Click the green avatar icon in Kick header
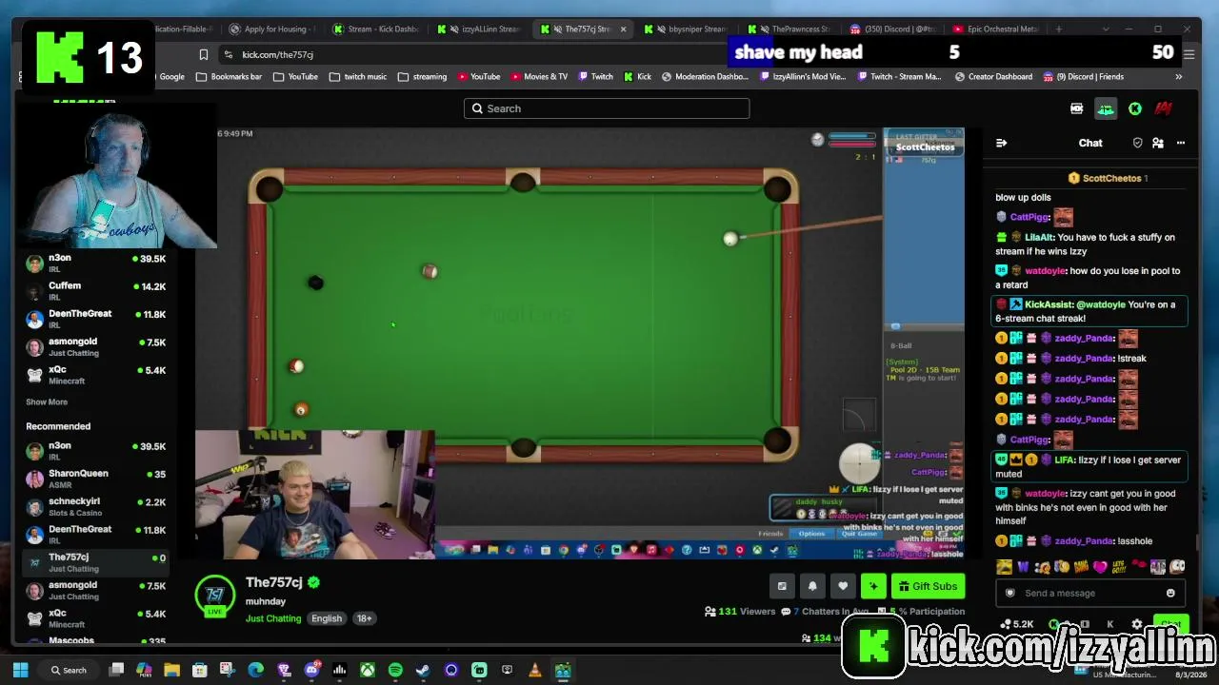The width and height of the screenshot is (1219, 685). pyautogui.click(x=1106, y=108)
